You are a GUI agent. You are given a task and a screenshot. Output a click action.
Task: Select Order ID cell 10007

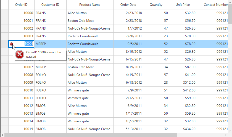21,67
